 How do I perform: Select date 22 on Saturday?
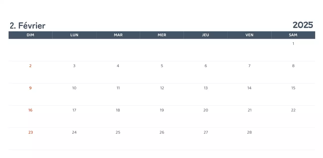(x=293, y=110)
